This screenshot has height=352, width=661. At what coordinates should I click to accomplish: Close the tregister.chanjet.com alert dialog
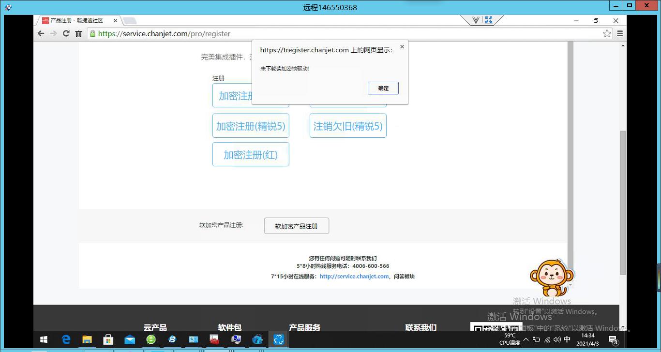click(402, 47)
